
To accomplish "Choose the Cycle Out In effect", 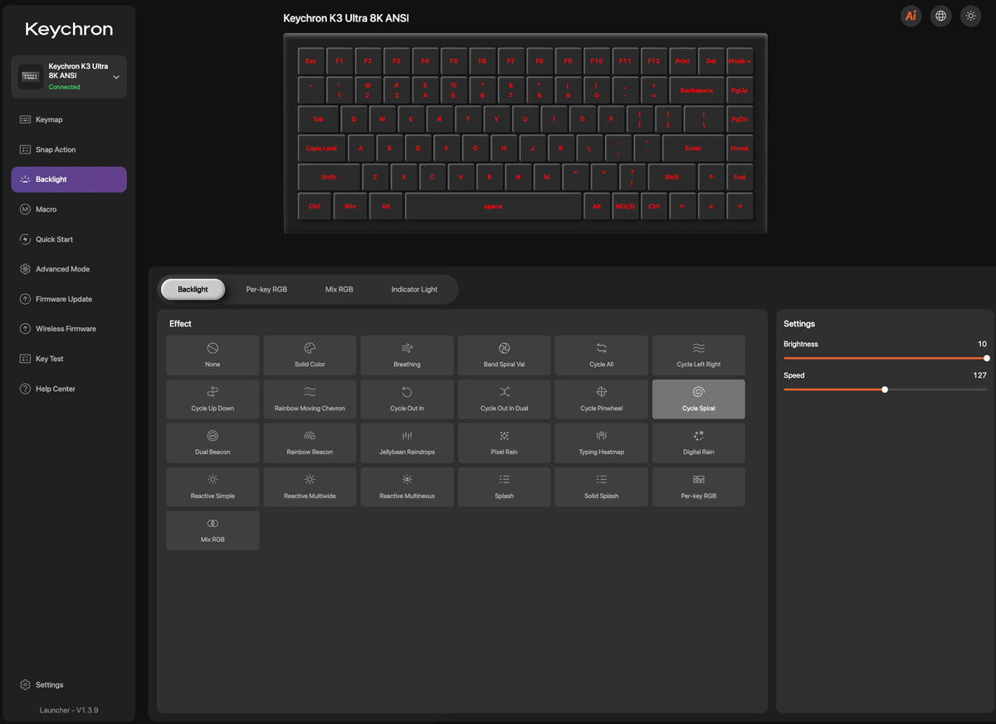I will click(407, 399).
